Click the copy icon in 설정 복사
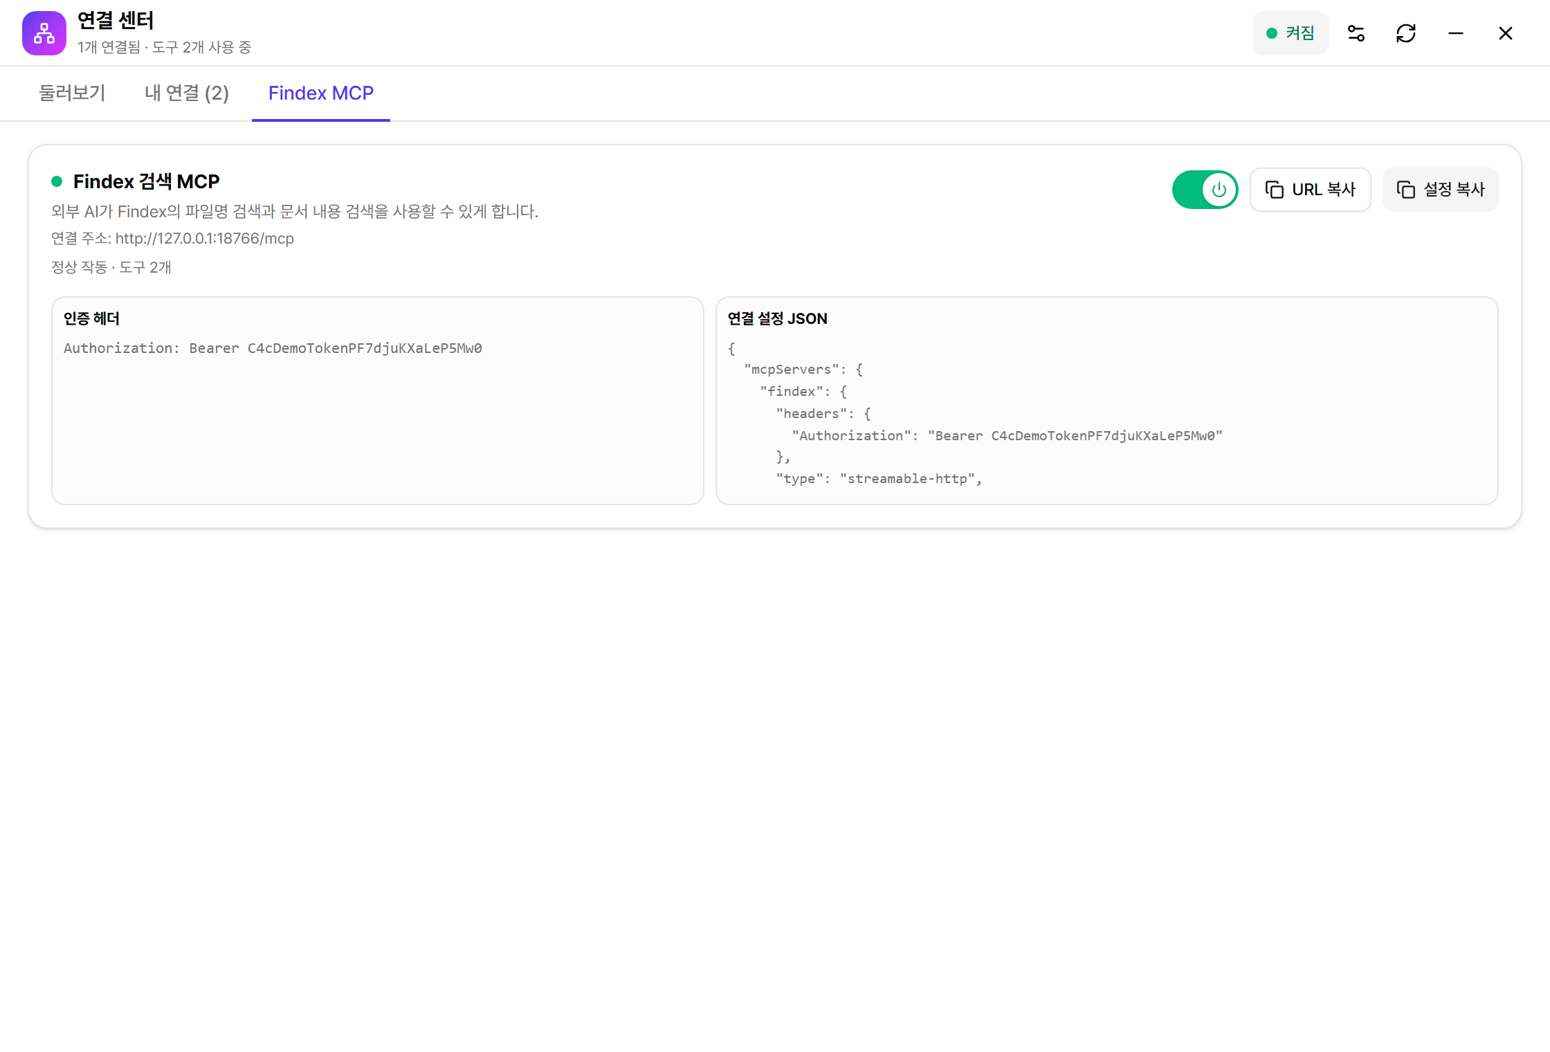 [1406, 190]
